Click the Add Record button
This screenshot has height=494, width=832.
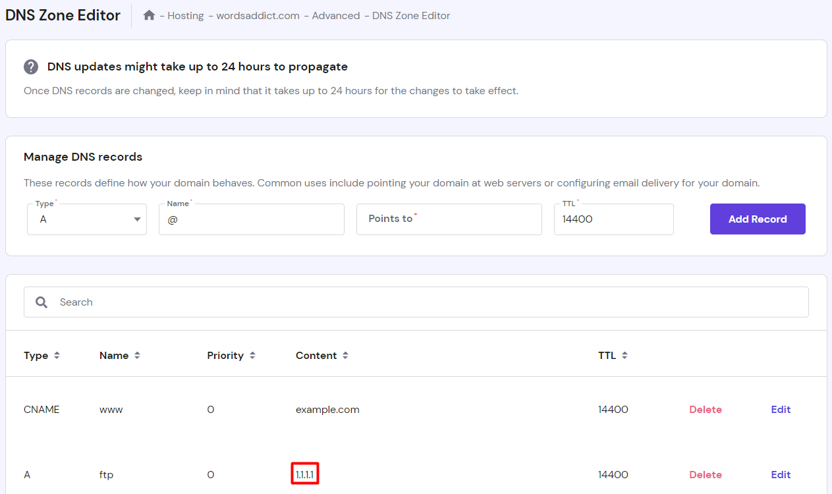758,219
